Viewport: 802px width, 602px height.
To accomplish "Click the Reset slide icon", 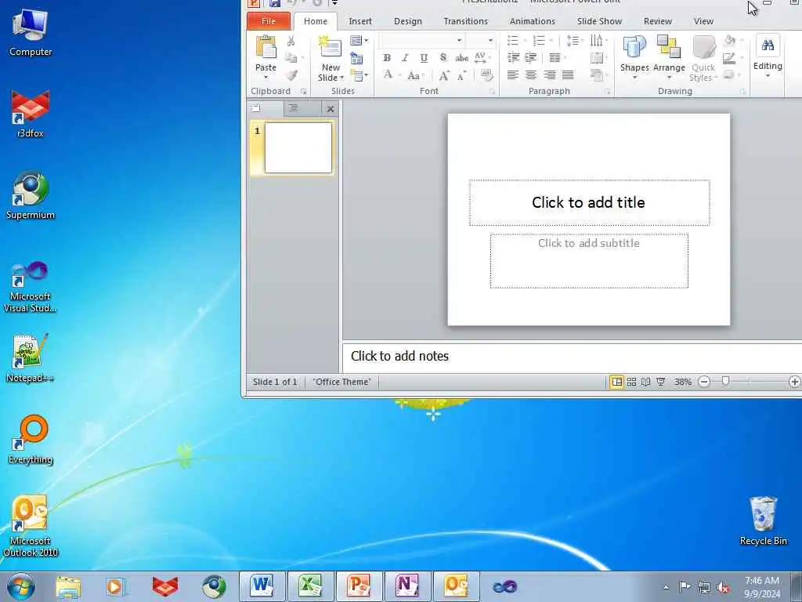I will tap(356, 58).
